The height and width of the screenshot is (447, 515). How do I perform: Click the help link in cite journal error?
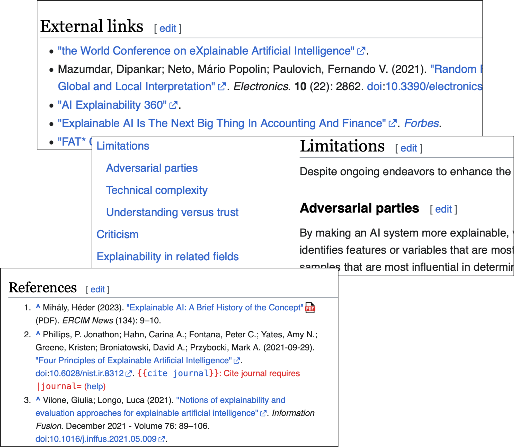95,386
